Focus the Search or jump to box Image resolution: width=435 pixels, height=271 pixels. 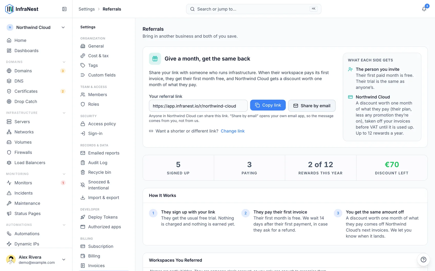[x=254, y=9]
